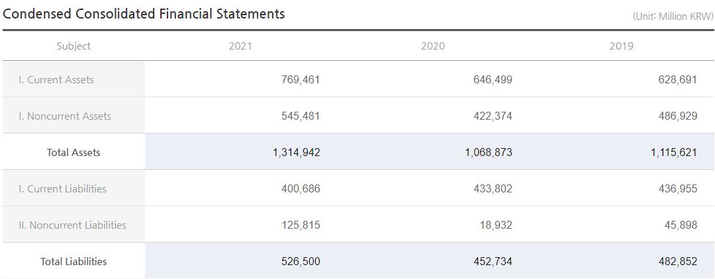The height and width of the screenshot is (279, 715).
Task: Click the 2020 total assets value 1,068,873
Action: tap(488, 152)
